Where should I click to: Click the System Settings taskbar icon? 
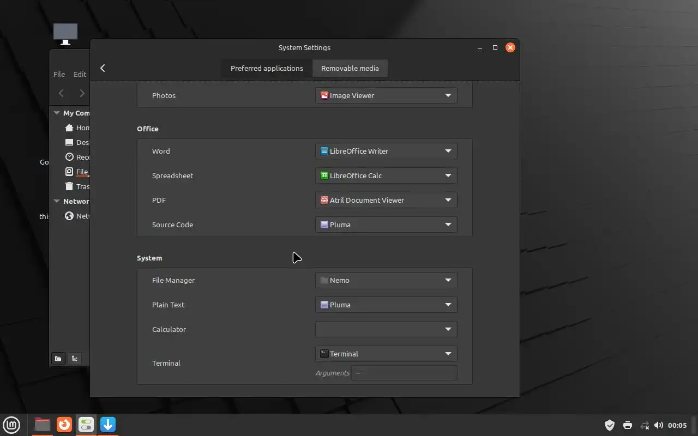pyautogui.click(x=86, y=425)
